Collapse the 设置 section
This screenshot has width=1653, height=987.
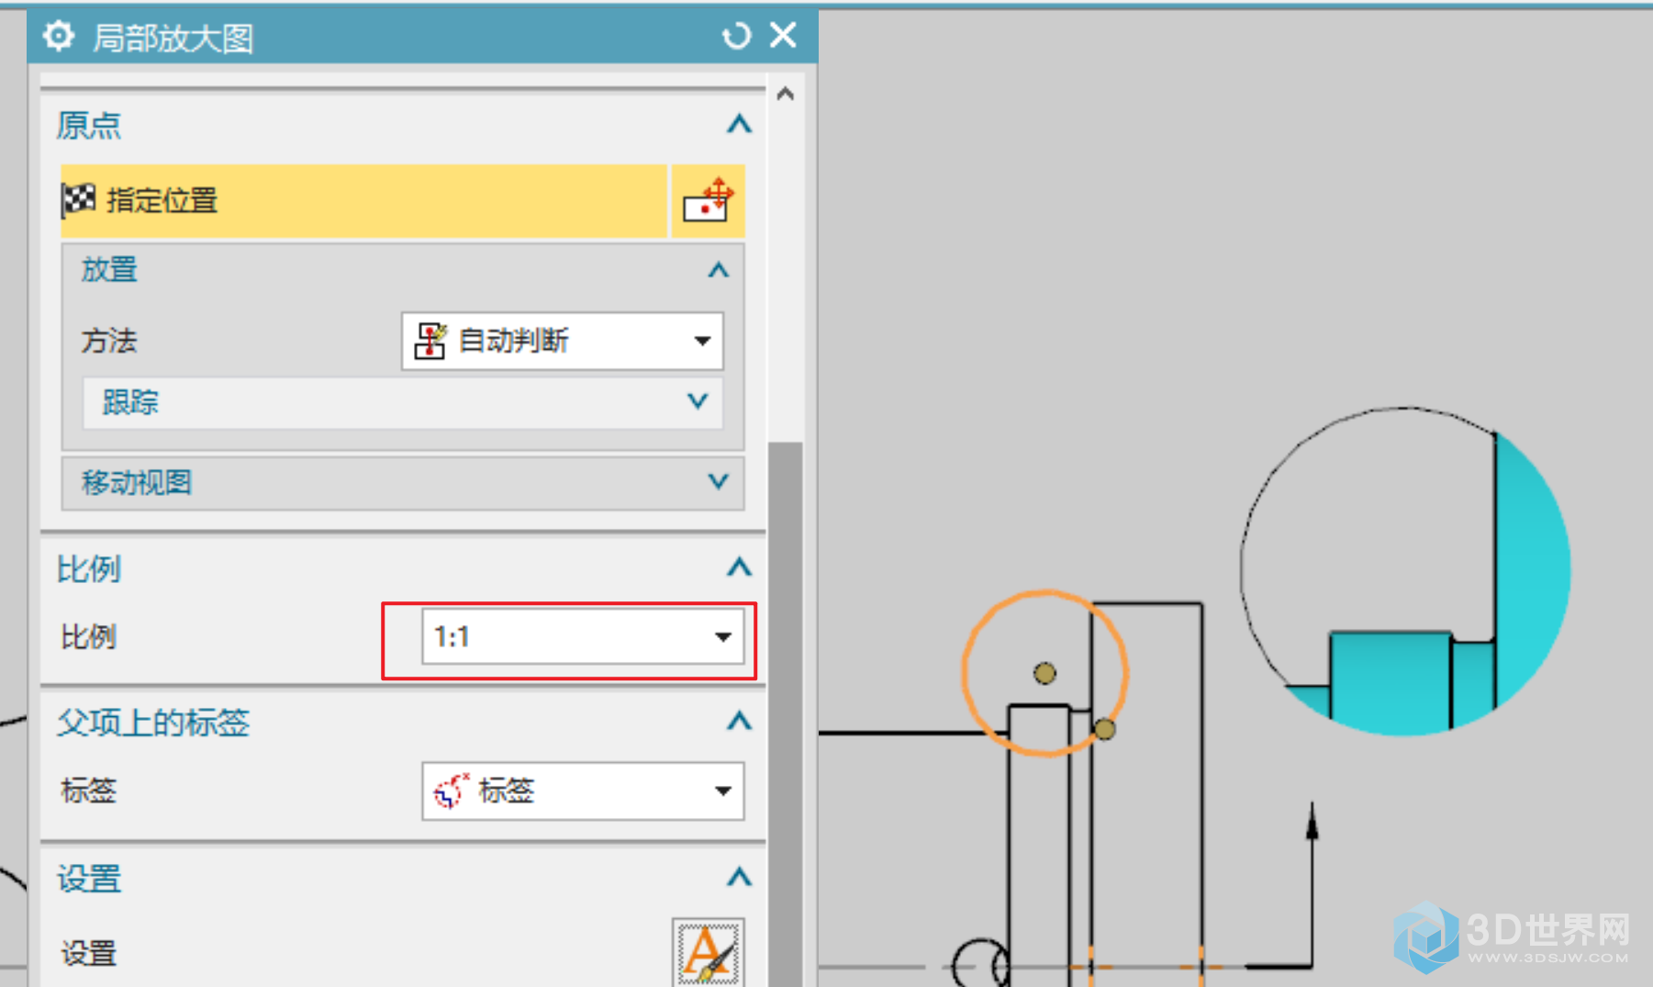[x=739, y=878]
